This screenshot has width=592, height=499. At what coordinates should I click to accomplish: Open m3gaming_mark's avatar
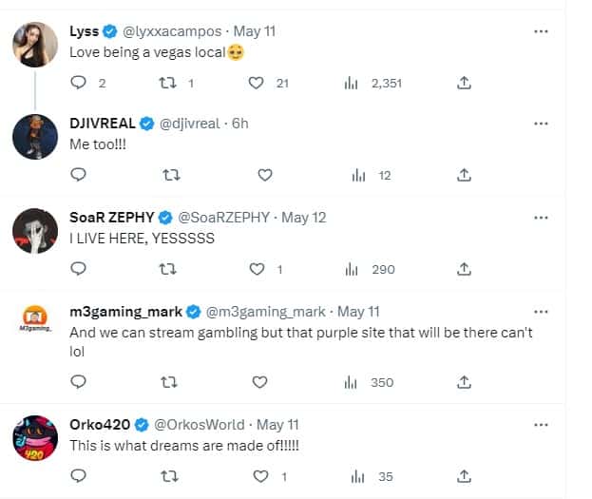point(35,324)
